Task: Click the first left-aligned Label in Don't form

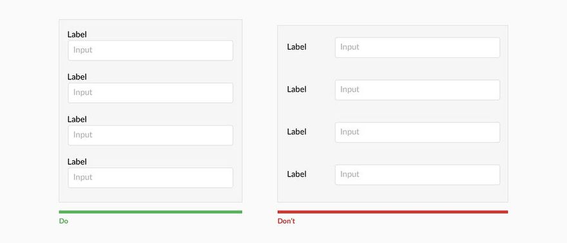Action: [296, 47]
